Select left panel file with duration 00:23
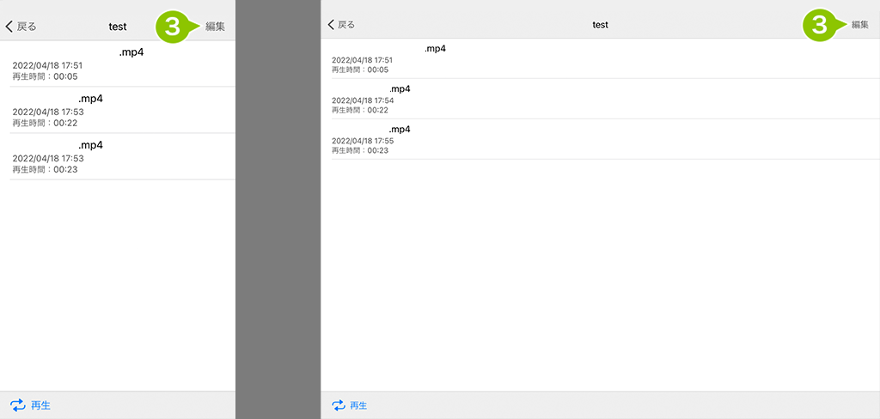 [117, 156]
